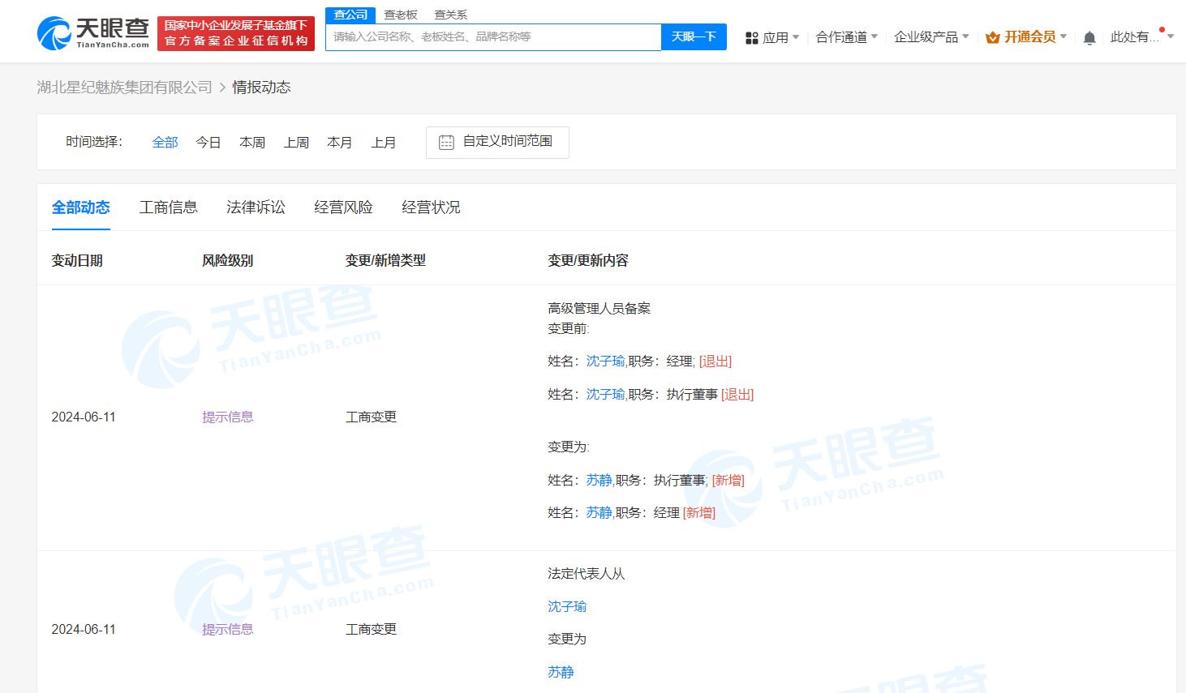Click the apps grid icon

(751, 37)
